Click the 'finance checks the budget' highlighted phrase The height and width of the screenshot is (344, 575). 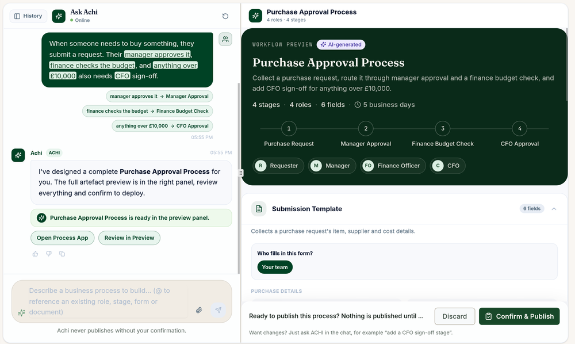click(92, 65)
